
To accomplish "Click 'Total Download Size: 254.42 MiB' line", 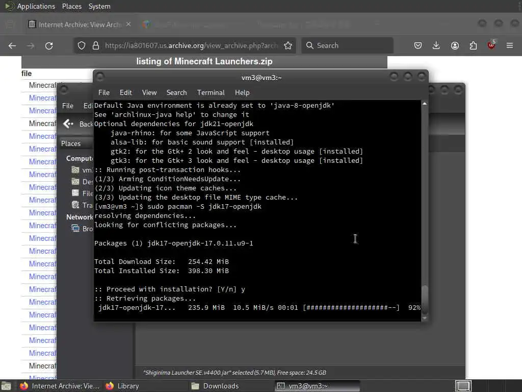I will pos(162,262).
